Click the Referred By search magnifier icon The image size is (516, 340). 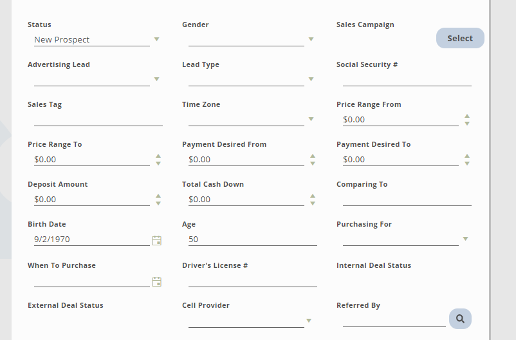point(460,319)
